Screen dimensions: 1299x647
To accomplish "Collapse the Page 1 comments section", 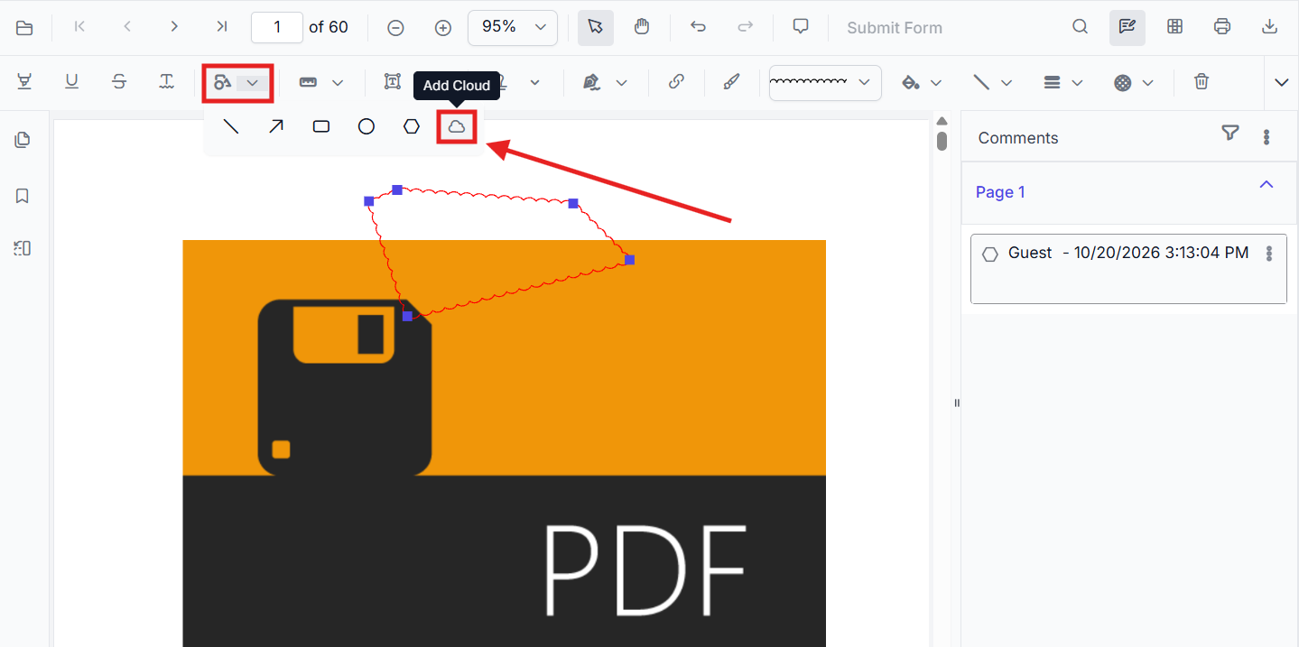I will pos(1267,184).
